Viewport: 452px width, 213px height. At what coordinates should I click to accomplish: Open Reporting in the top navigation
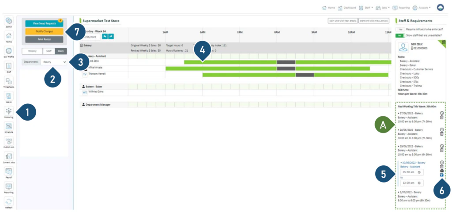click(x=401, y=8)
